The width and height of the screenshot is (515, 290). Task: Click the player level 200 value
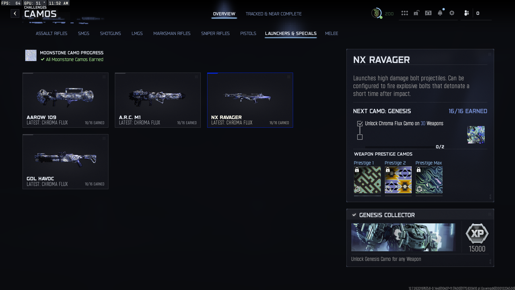coord(389,14)
